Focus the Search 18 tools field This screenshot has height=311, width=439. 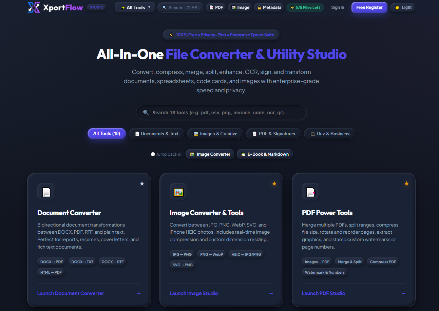click(221, 113)
